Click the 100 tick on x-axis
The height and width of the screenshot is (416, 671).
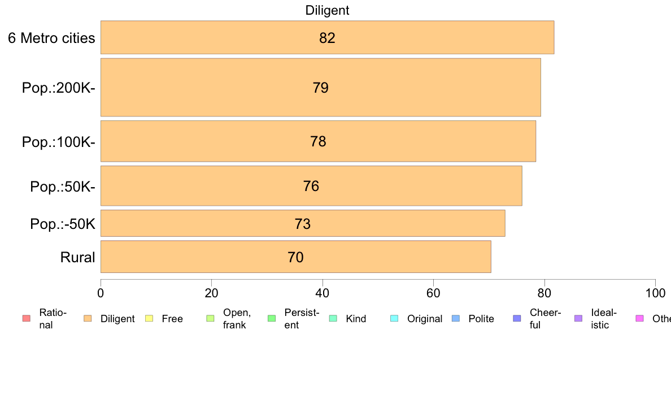tap(655, 293)
